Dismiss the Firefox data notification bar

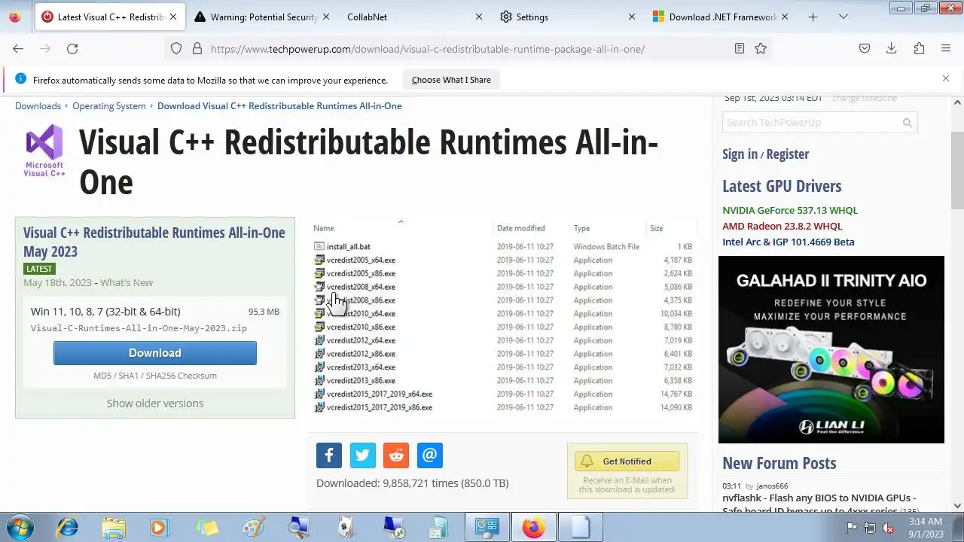946,78
